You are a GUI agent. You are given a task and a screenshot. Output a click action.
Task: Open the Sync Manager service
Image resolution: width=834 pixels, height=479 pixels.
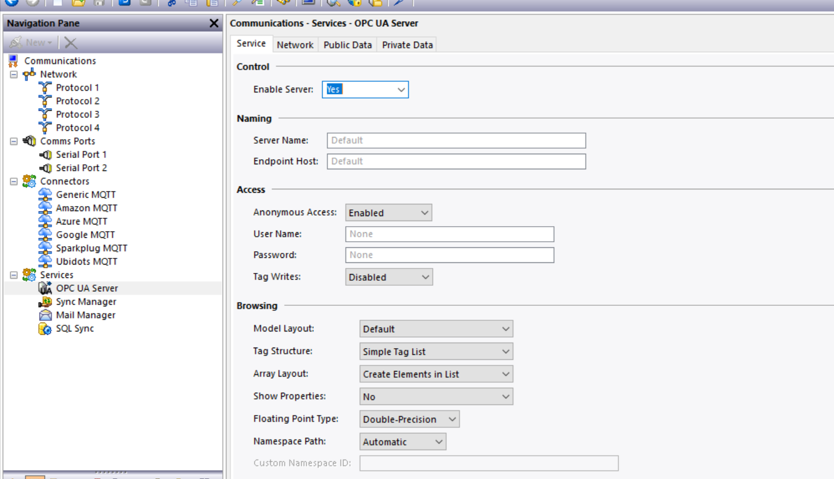pyautogui.click(x=86, y=301)
